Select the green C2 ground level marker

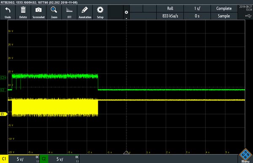tap(3, 90)
